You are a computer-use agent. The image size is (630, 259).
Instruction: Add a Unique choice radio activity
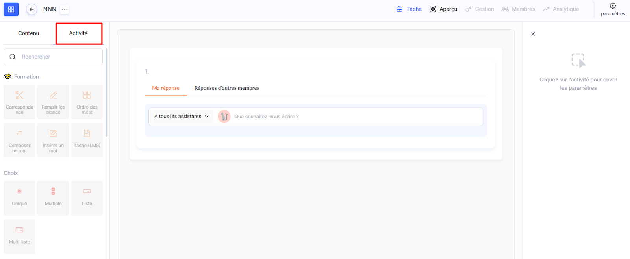19,198
